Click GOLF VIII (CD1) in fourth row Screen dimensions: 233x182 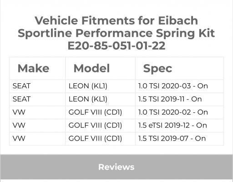[x=95, y=126]
